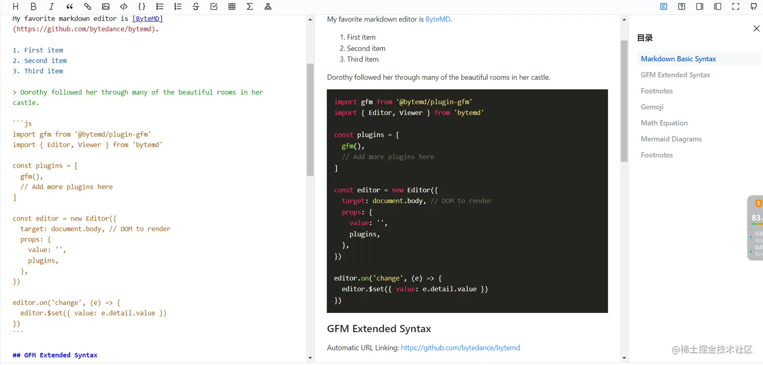Click preview pane scroll up arrow
Image resolution: width=763 pixels, height=365 pixels.
click(624, 19)
